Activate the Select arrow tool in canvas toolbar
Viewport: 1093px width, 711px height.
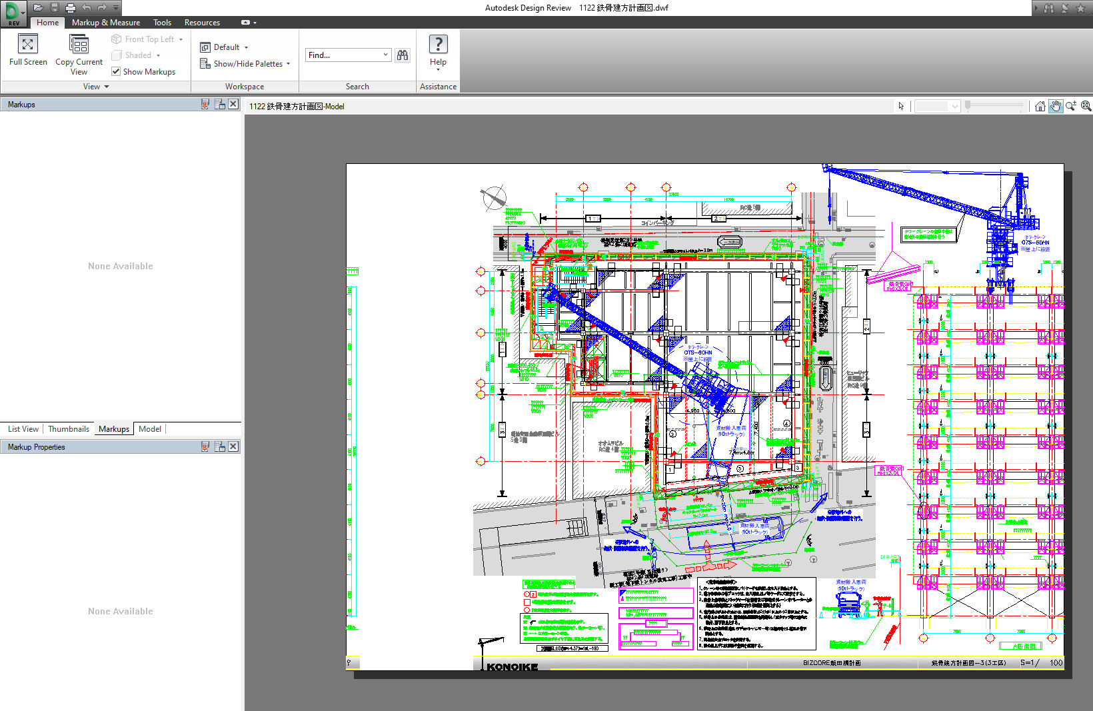[901, 106]
